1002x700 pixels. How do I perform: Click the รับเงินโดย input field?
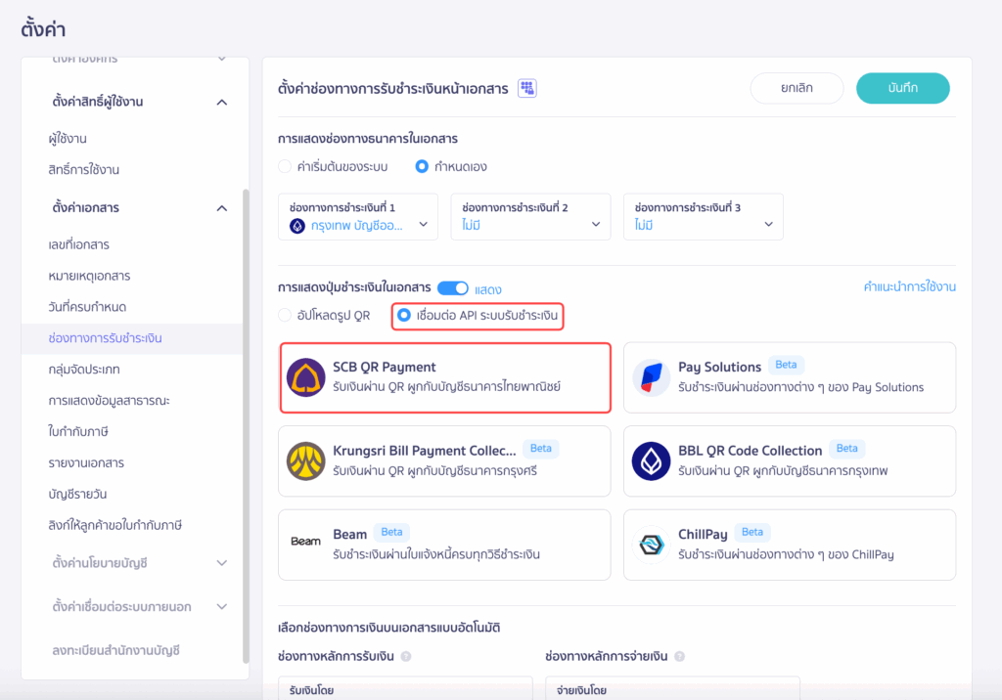404,688
